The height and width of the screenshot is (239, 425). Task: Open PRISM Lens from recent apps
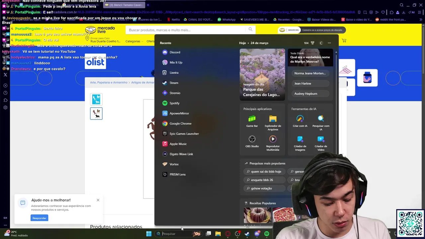click(x=174, y=174)
